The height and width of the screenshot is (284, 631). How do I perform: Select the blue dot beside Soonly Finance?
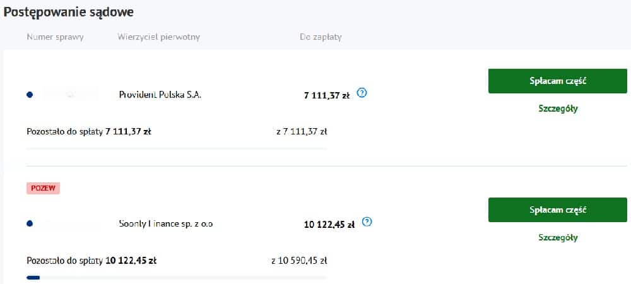(30, 223)
